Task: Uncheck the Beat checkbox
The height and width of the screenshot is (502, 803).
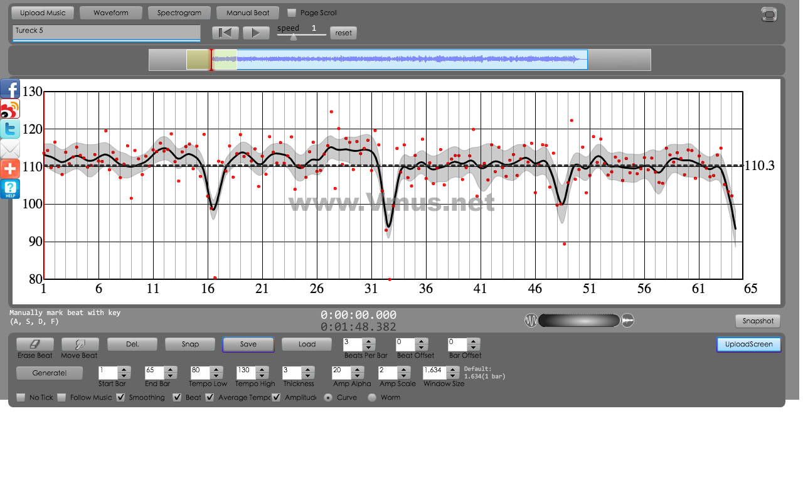Action: [x=177, y=397]
